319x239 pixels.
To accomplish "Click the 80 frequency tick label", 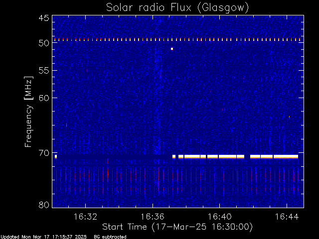I will click(x=44, y=205).
